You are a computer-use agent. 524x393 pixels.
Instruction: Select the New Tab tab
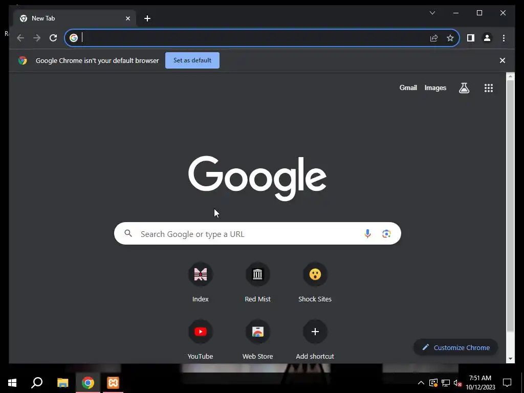75,18
